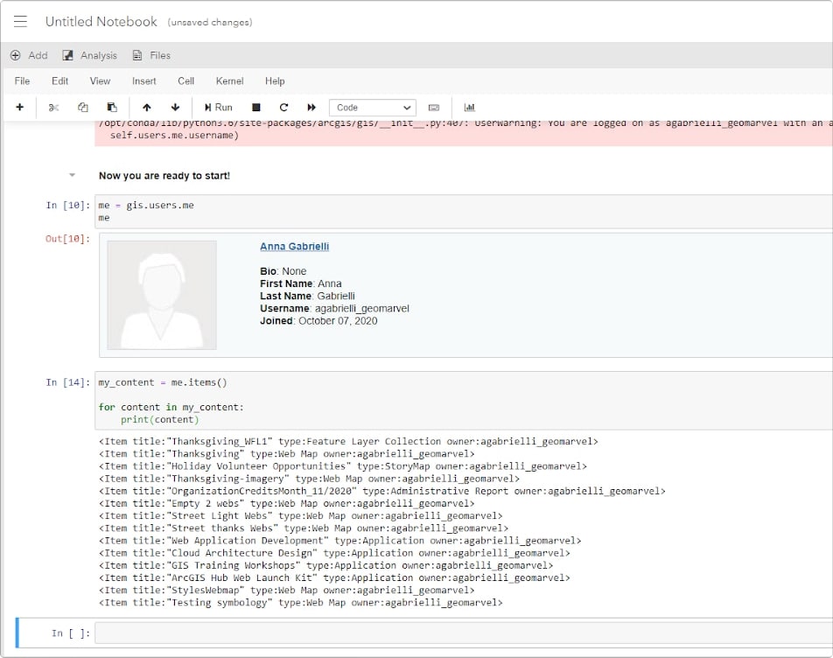This screenshot has height=658, width=833.
Task: Open the Kernel menu
Action: coord(229,81)
